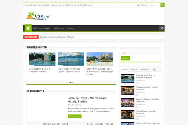Click the random article shuffle icon
Image resolution: width=188 pixels, height=125 pixels.
click(x=162, y=28)
